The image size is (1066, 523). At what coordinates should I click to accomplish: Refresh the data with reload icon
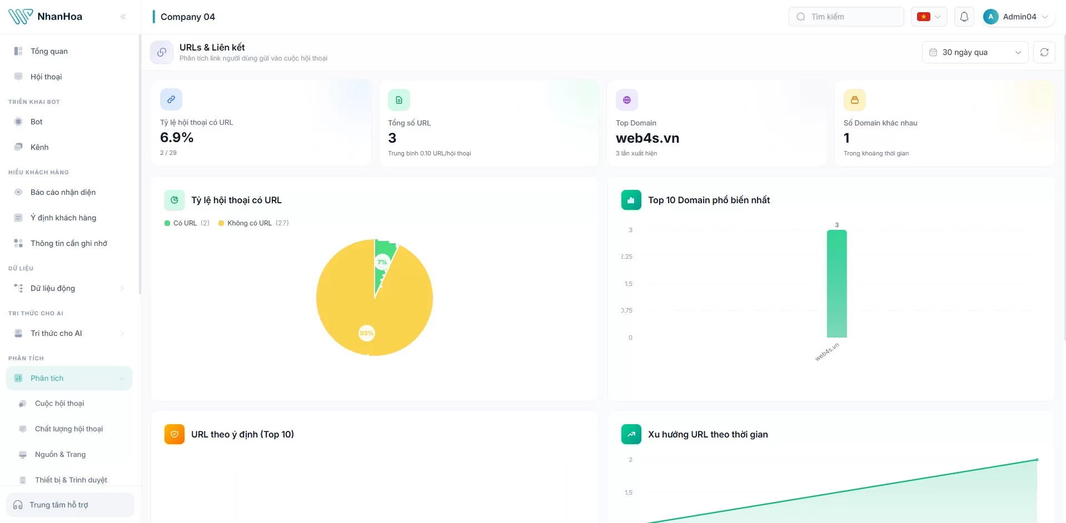point(1044,52)
